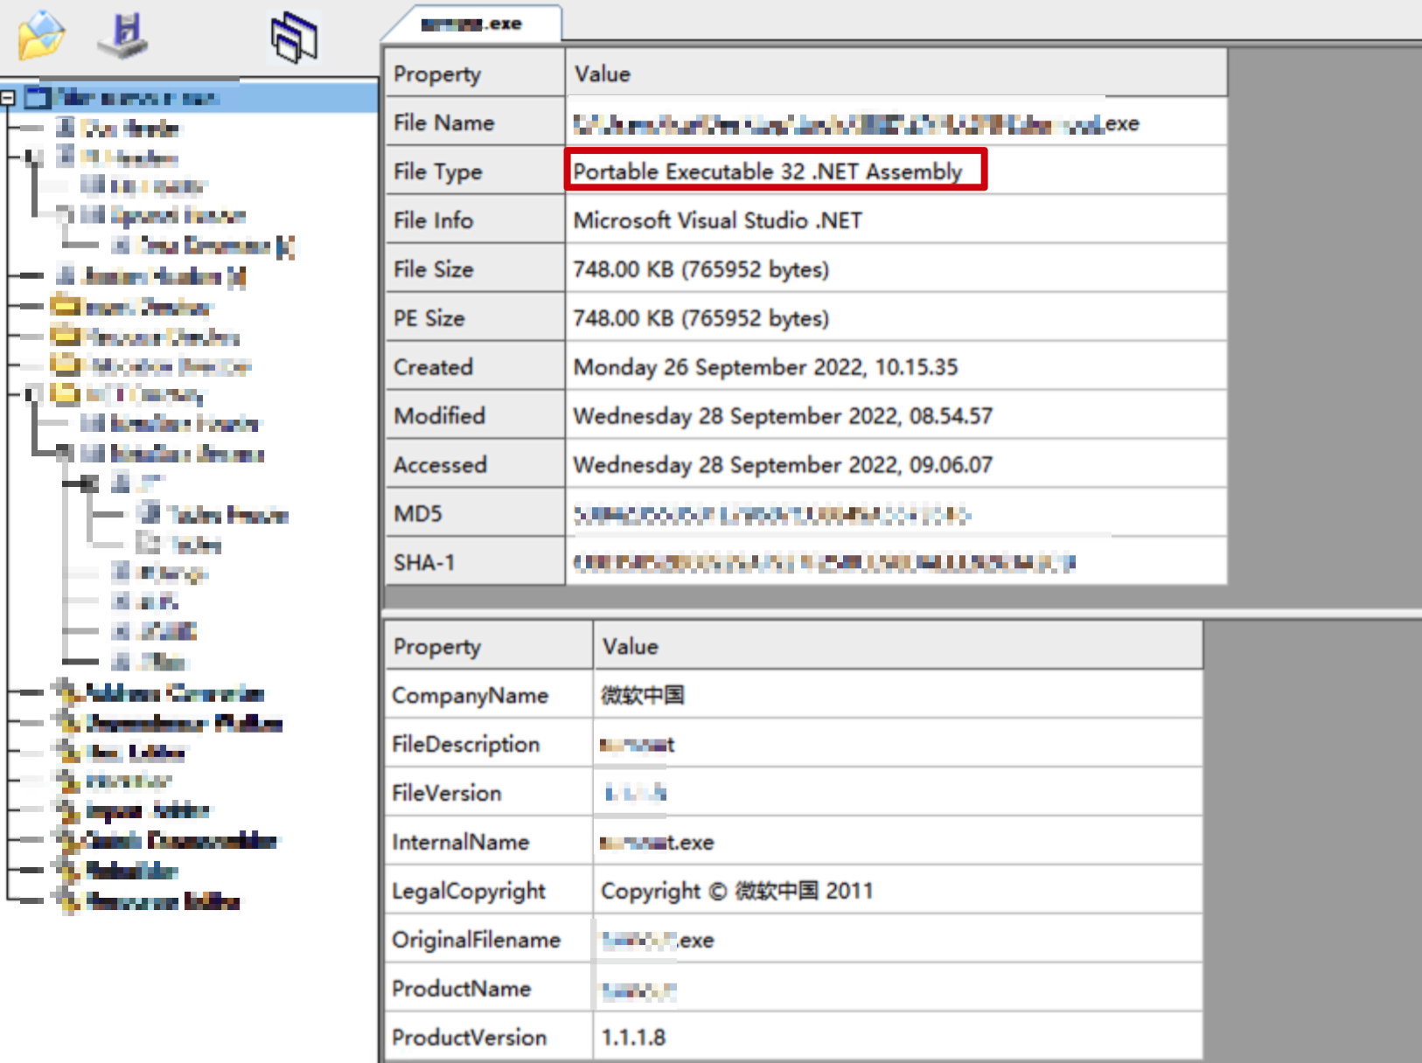This screenshot has height=1063, width=1422.
Task: Select the #Blob stream node
Action: coord(164,661)
